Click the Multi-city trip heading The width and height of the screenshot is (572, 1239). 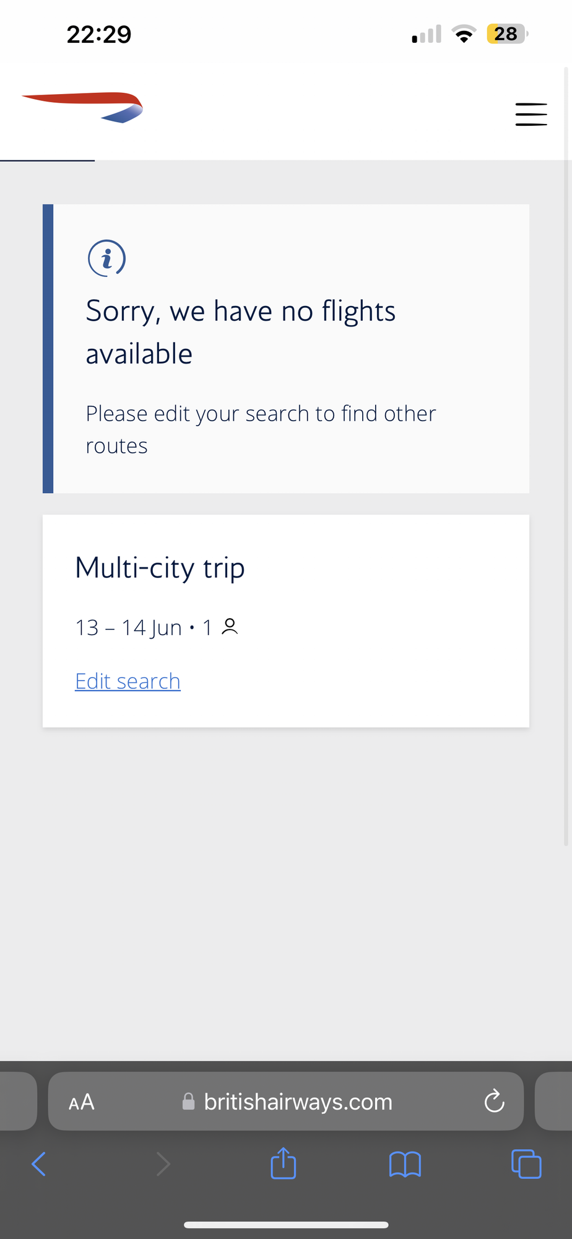(x=160, y=568)
